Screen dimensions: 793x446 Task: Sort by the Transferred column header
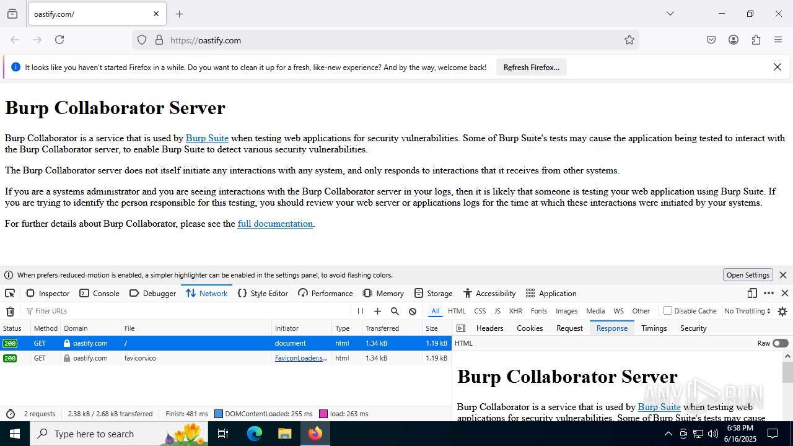click(393, 328)
